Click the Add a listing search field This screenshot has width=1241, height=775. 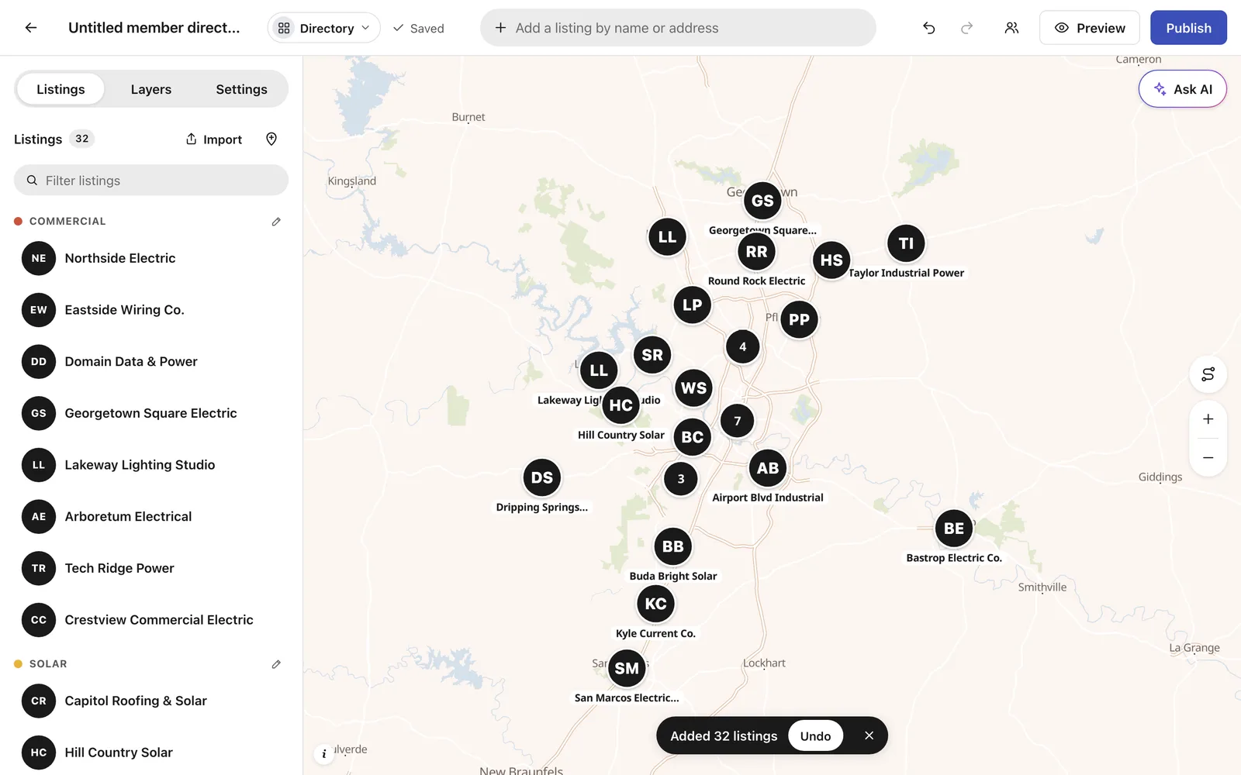coord(678,28)
